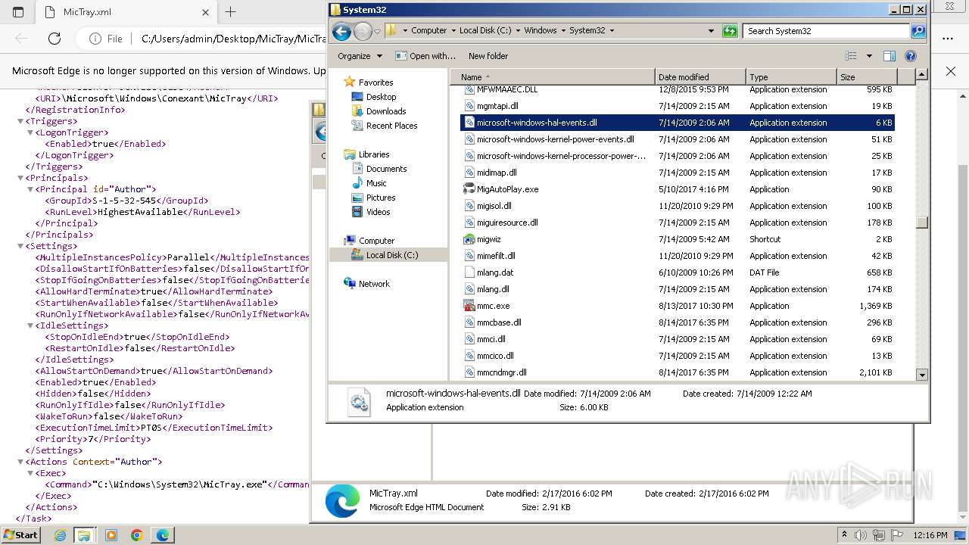Dismiss the Edge unsupported notification bar
Screen dimensions: 969x545
coord(951,71)
